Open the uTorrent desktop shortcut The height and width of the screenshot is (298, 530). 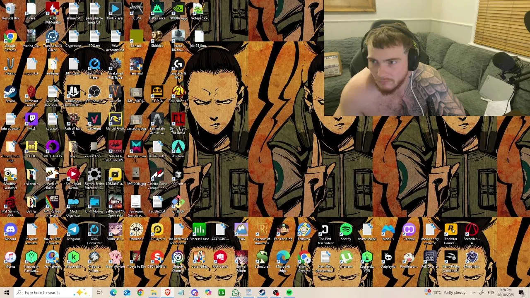tap(346, 260)
